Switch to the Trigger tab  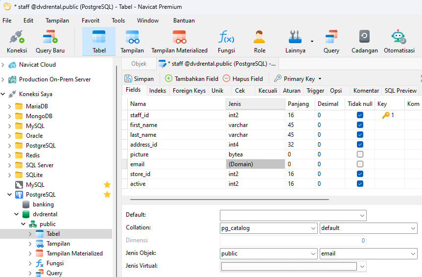click(315, 91)
